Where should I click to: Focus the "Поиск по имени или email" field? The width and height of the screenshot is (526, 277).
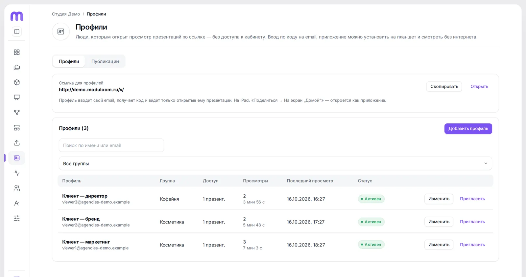click(111, 145)
